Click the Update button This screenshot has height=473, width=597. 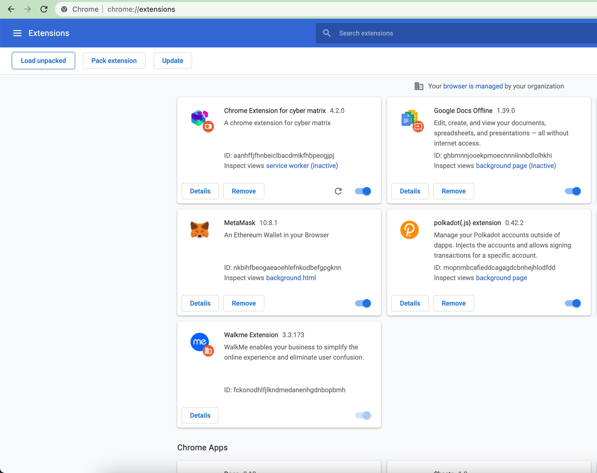point(172,61)
